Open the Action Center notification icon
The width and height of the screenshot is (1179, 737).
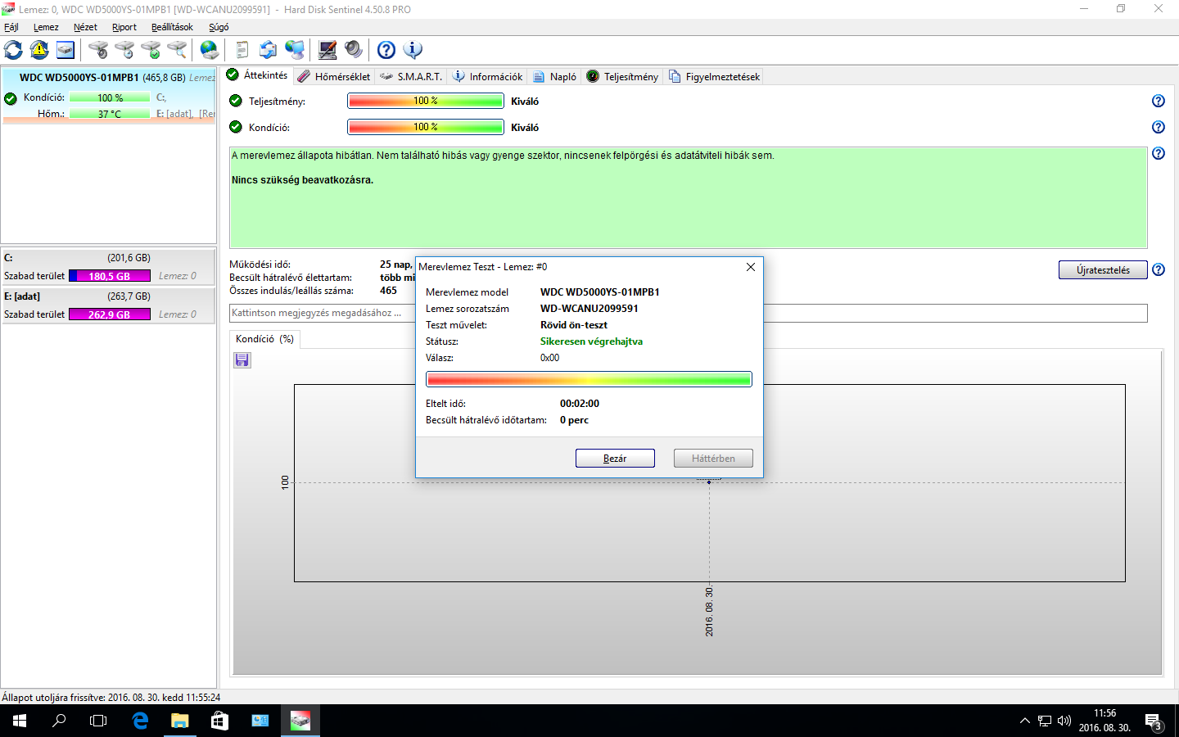[1153, 721]
